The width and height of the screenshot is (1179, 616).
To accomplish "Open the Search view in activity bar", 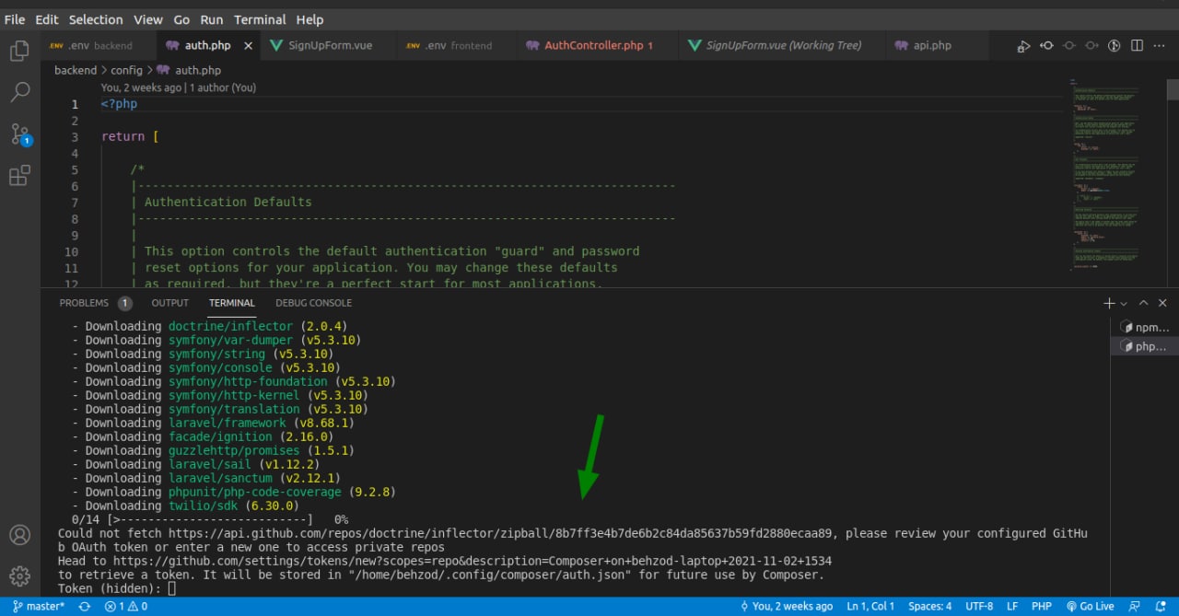I will [x=19, y=92].
